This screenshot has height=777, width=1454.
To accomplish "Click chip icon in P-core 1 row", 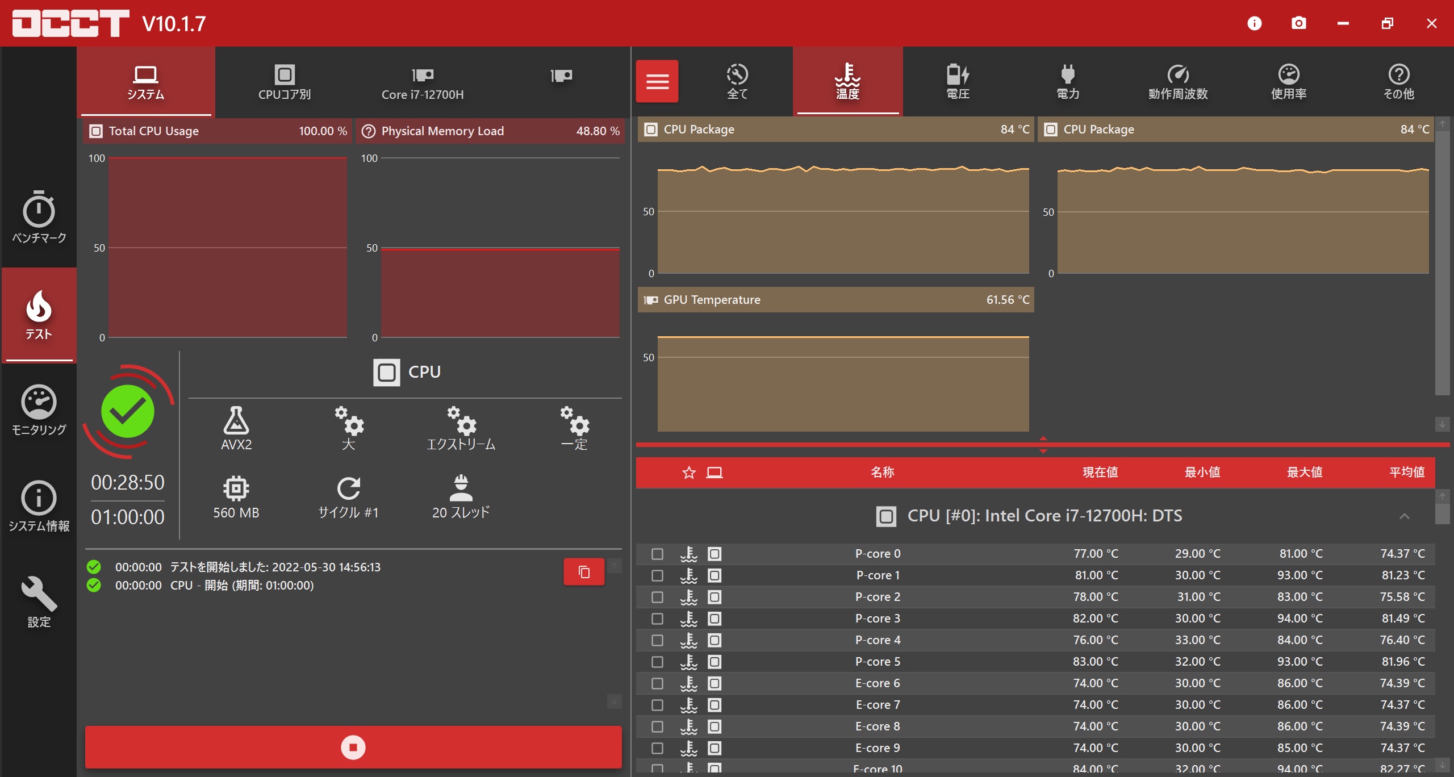I will click(x=715, y=575).
